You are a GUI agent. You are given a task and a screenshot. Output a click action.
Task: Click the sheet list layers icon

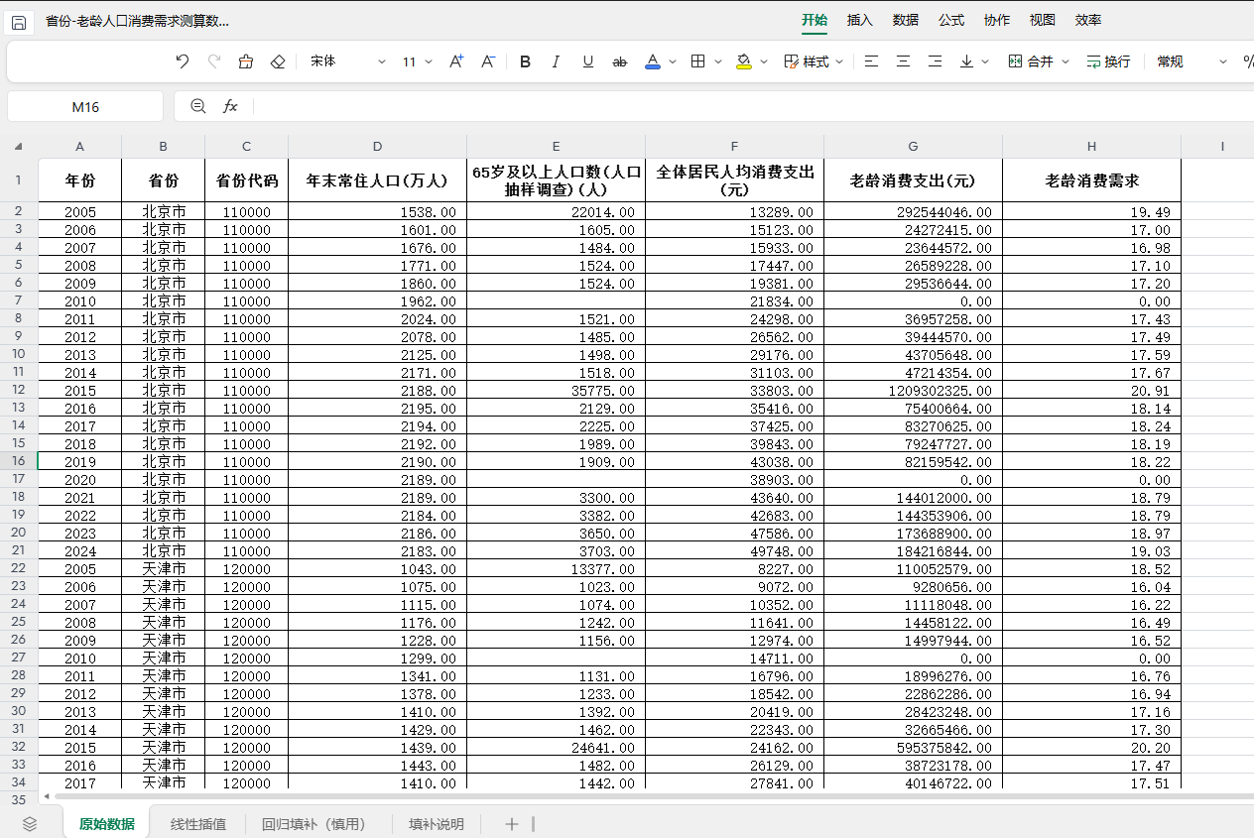(30, 823)
